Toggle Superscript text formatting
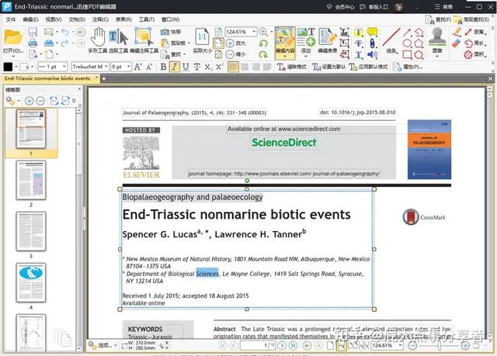This screenshot has height=356, width=497. click(x=219, y=67)
